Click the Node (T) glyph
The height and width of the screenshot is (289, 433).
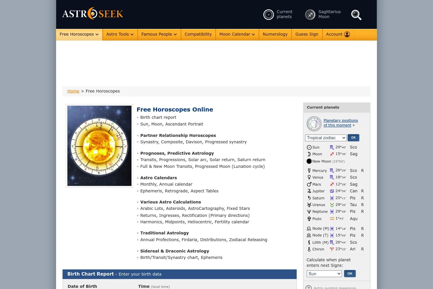(x=309, y=235)
